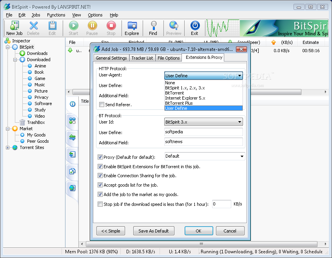The image size is (332, 258).
Task: Uncheck Add the job to the market
Action: pos(100,194)
